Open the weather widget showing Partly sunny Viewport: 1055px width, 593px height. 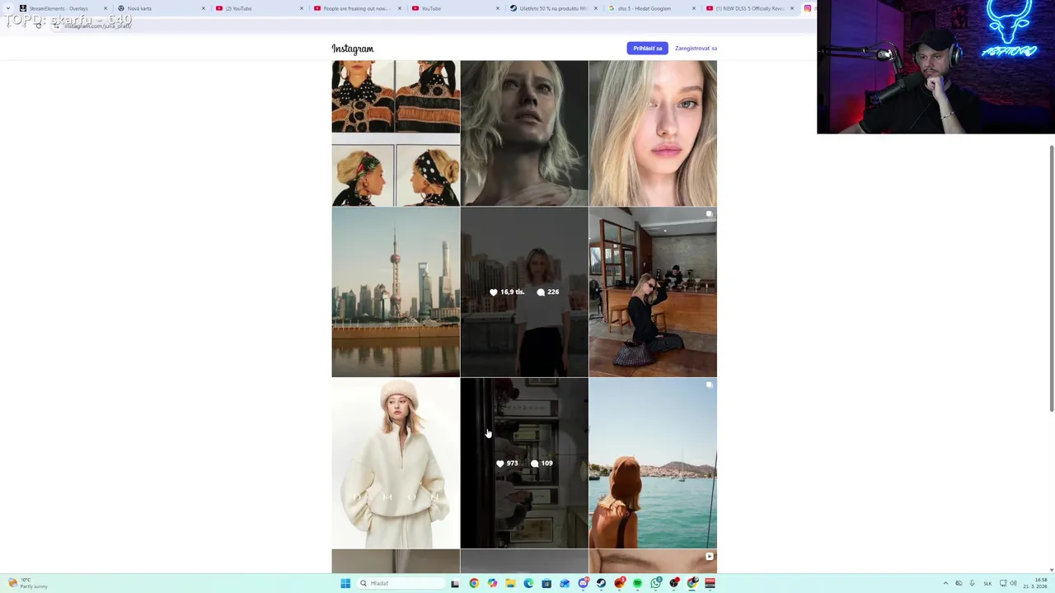coord(27,583)
